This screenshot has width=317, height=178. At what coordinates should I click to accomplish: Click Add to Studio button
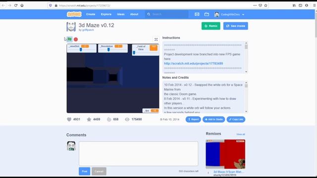pos(213,119)
